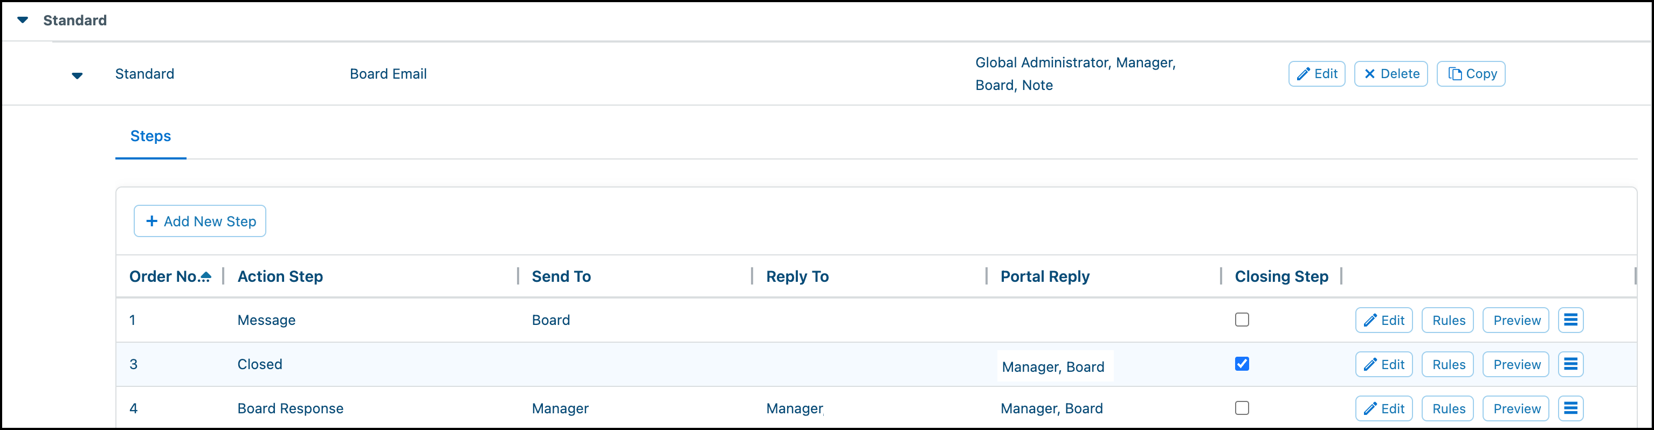Delete the Standard Board Email template
This screenshot has width=1654, height=430.
[x=1391, y=74]
